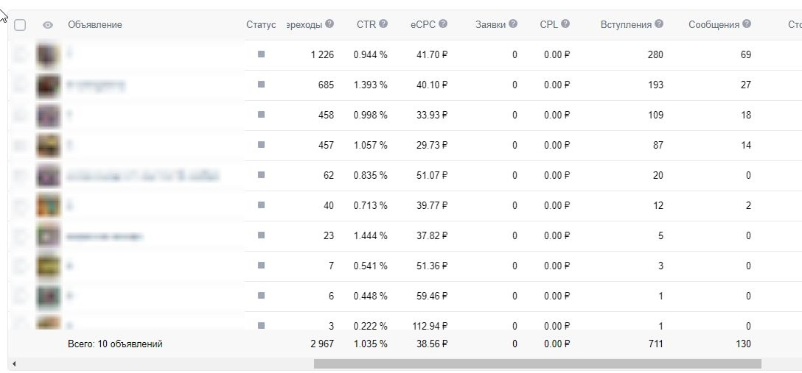This screenshot has height=373, width=802.
Task: Click the horizontal scrollbar thumb
Action: 537,364
